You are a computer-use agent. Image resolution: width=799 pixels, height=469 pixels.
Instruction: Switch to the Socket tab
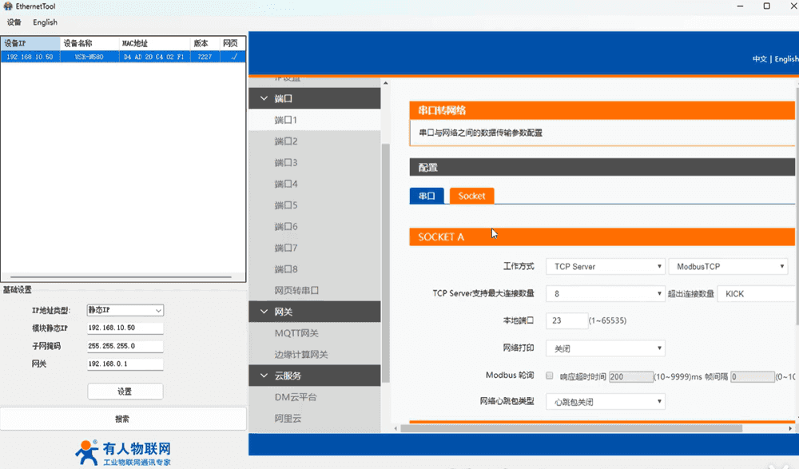tap(471, 196)
